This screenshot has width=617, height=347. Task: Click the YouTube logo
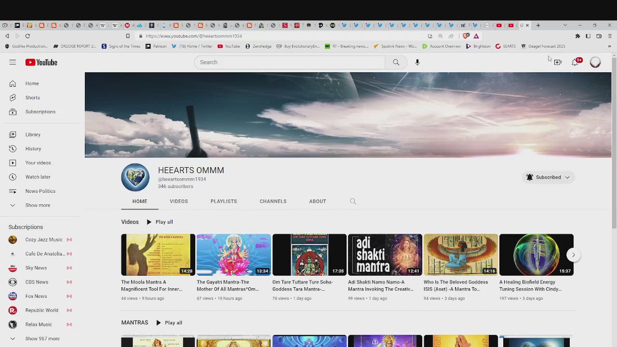(x=41, y=62)
